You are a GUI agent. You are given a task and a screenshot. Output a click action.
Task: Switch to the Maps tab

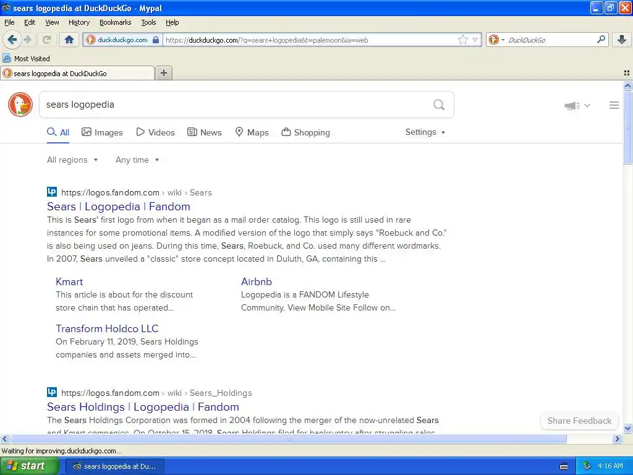[252, 132]
